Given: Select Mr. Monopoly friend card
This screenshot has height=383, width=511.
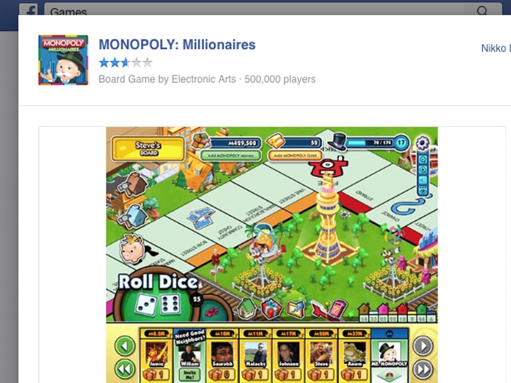Looking at the screenshot, I should 389,355.
